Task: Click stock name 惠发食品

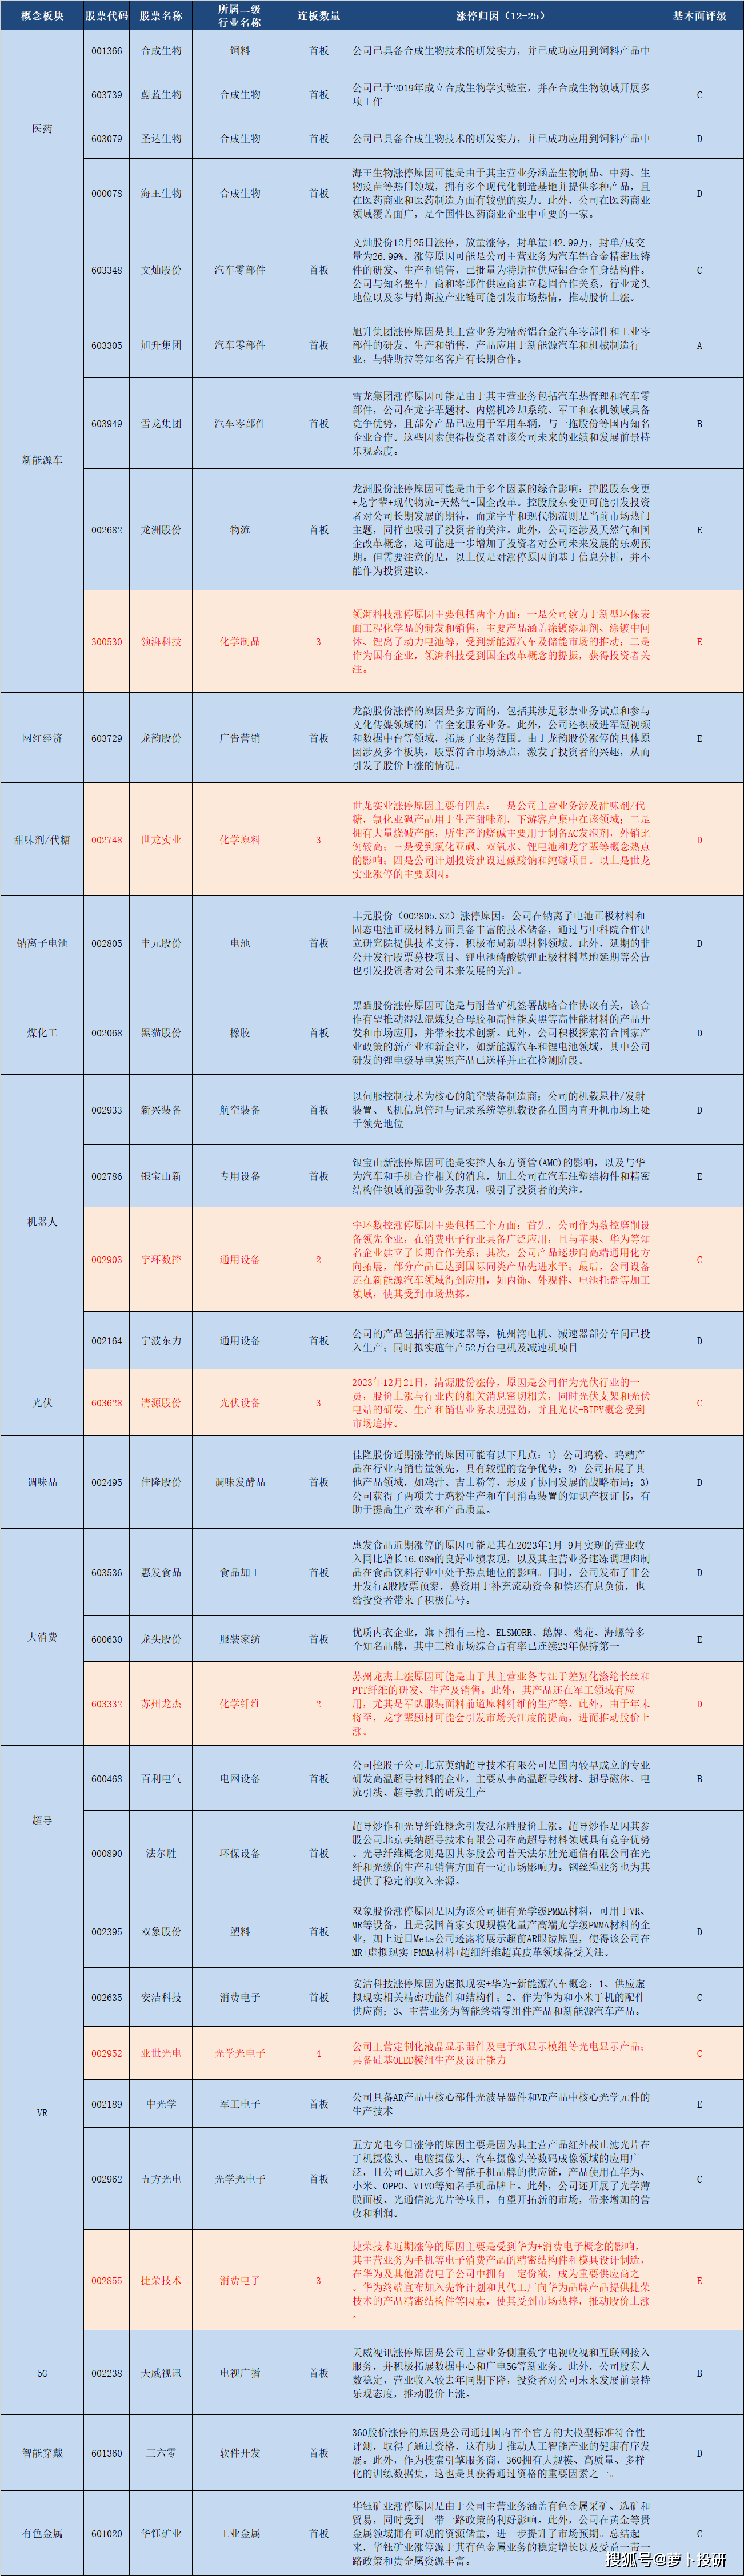Action: pos(161,1573)
